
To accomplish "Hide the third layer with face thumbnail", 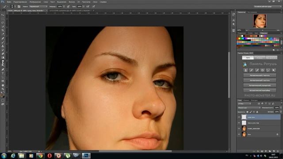I will click(x=239, y=129).
